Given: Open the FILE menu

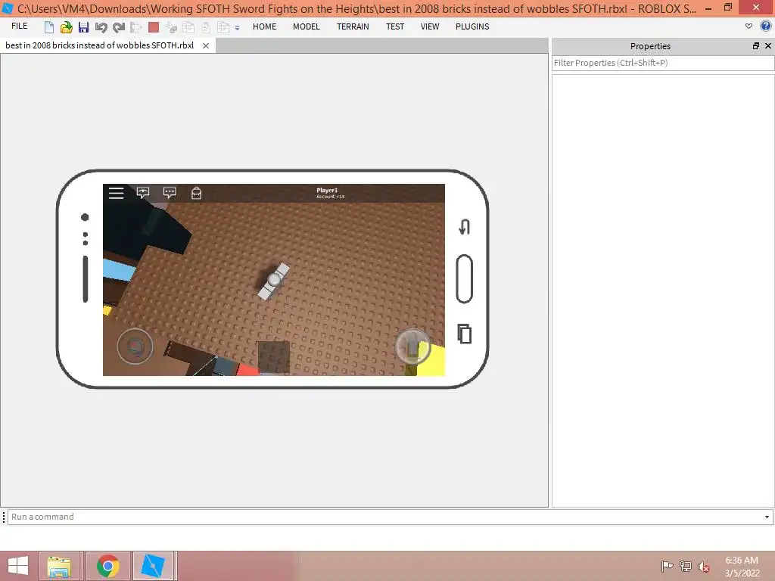Looking at the screenshot, I should point(19,26).
